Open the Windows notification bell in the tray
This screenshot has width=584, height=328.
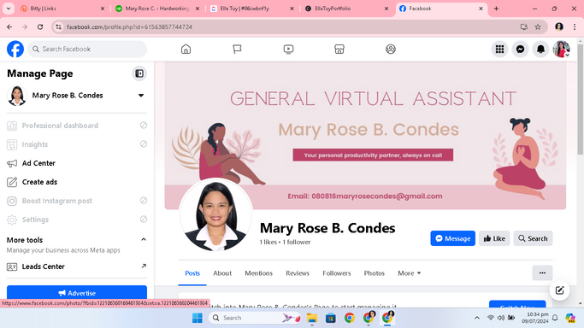click(555, 318)
